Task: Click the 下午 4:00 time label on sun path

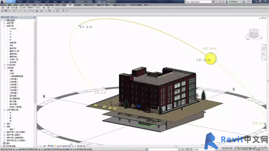Action: [x=86, y=27]
